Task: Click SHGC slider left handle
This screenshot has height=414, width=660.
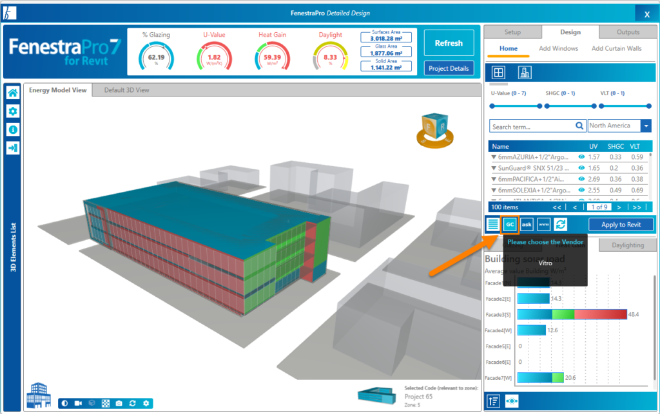Action: tap(547, 106)
